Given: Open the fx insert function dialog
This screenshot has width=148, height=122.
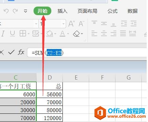Looking at the screenshot, I should [21, 52].
